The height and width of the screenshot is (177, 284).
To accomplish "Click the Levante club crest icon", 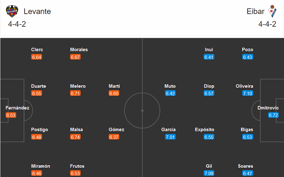I will pos(13,11).
